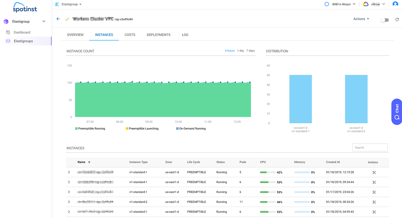The width and height of the screenshot is (402, 218).
Task: Open the Actions dropdown
Action: tap(361, 19)
